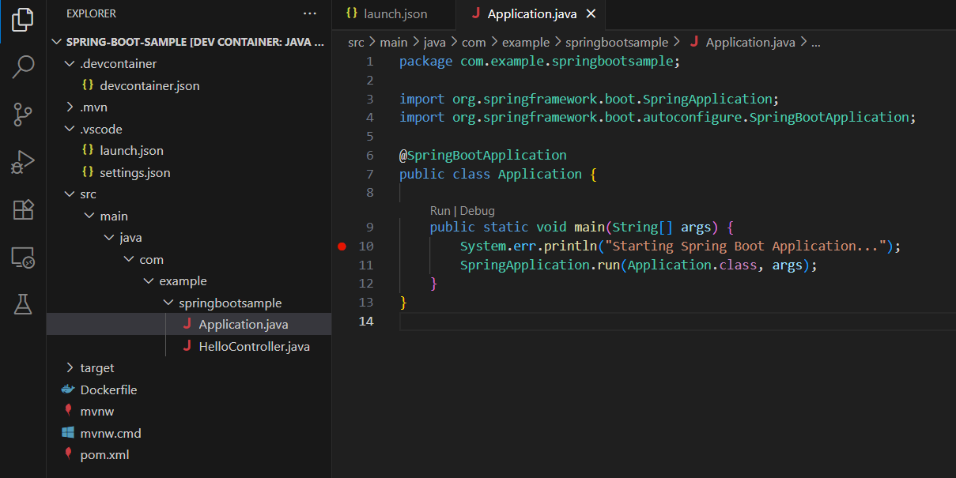956x478 pixels.
Task: Select the Testing flask icon
Action: pos(23,303)
